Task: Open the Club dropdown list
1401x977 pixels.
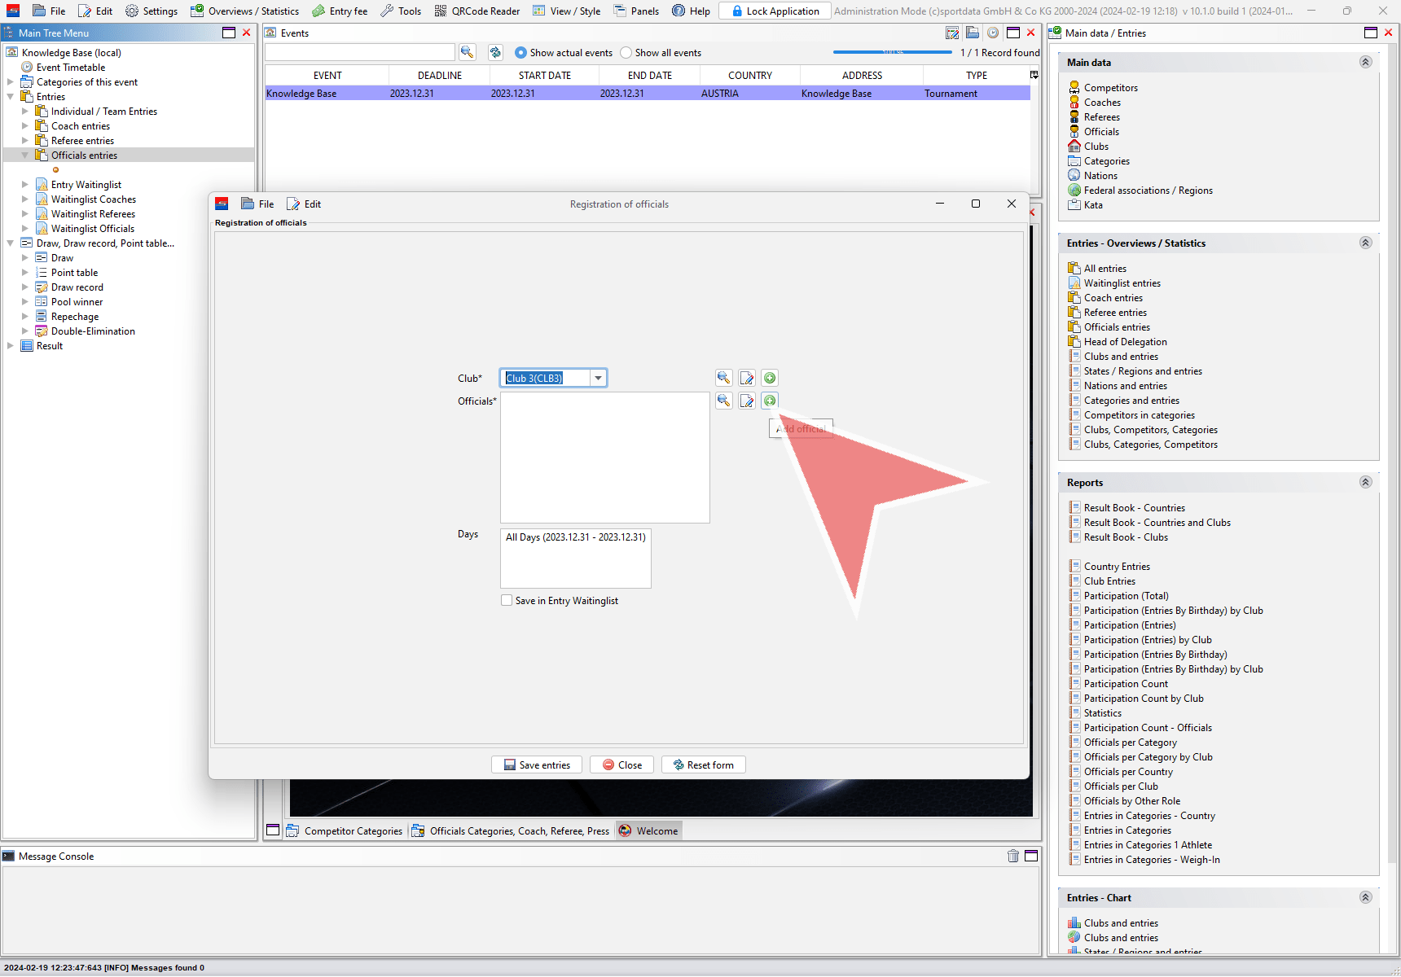Action: [598, 378]
